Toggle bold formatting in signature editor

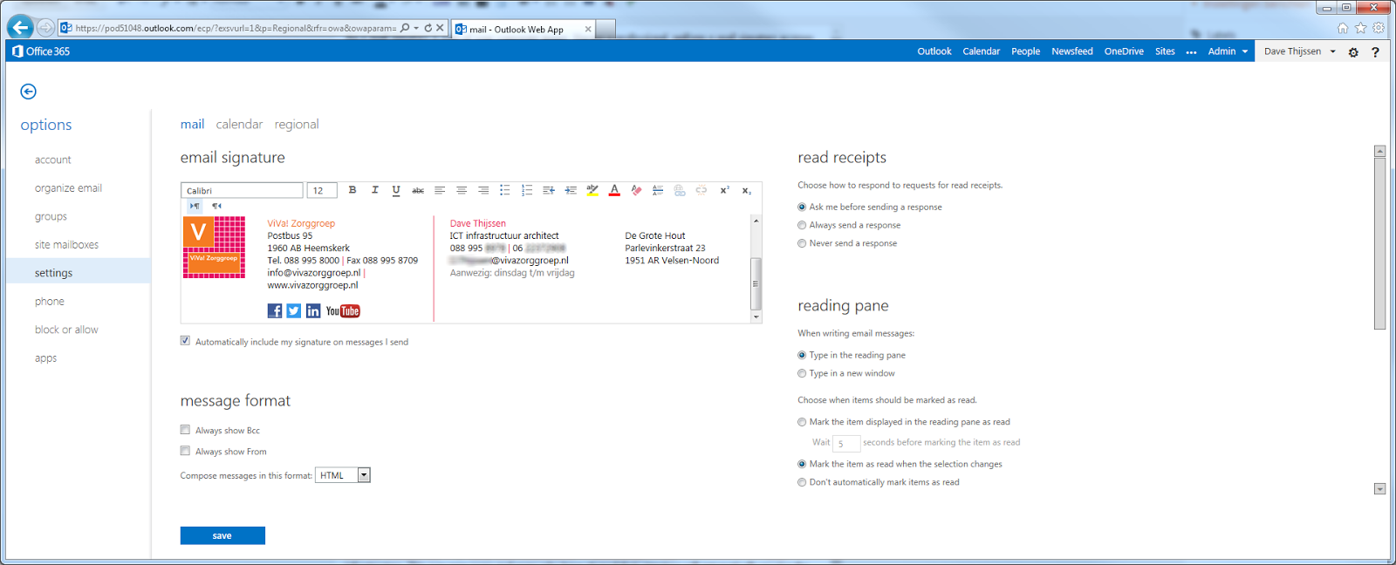pos(352,190)
